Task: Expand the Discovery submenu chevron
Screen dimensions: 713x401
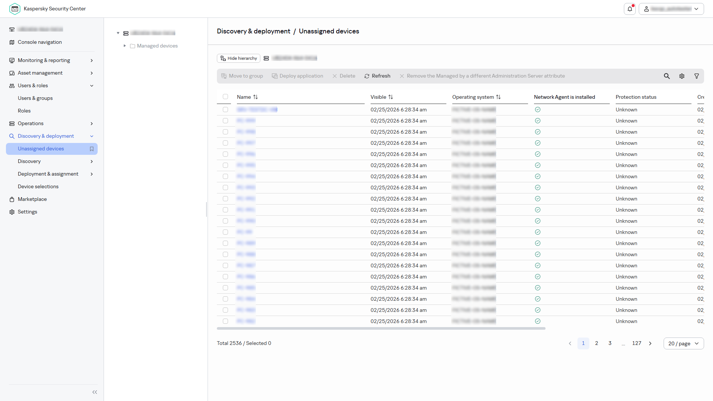Action: pyautogui.click(x=92, y=162)
